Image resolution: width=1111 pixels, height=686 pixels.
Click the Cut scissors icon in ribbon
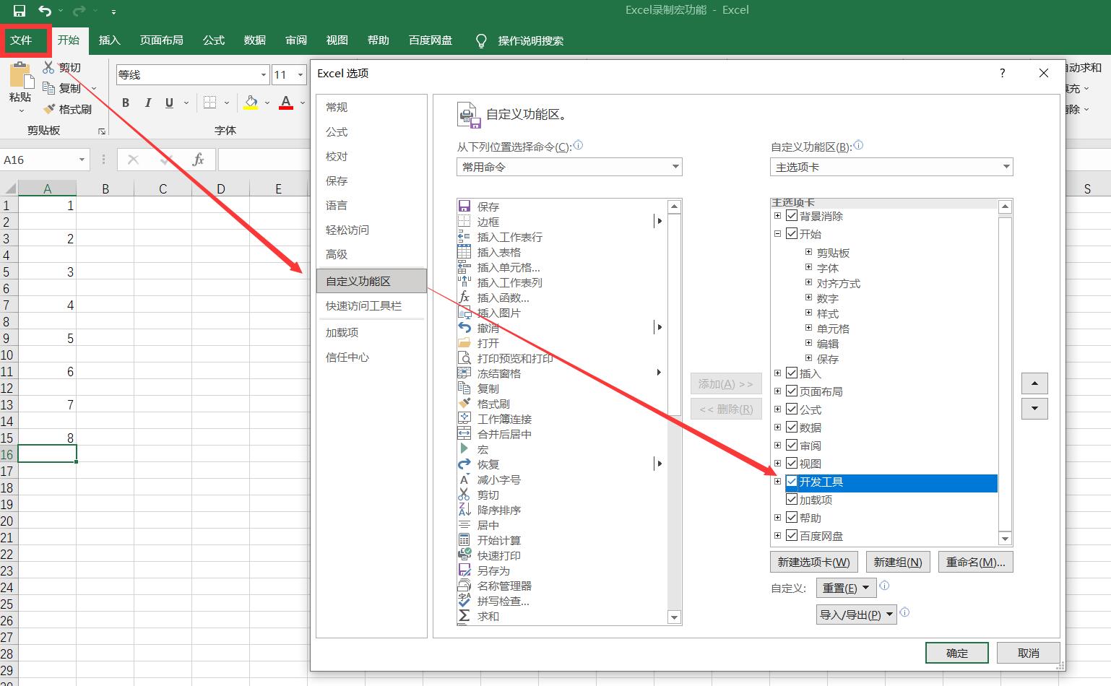click(48, 67)
